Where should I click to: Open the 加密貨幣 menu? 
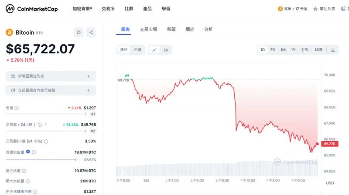pos(82,9)
